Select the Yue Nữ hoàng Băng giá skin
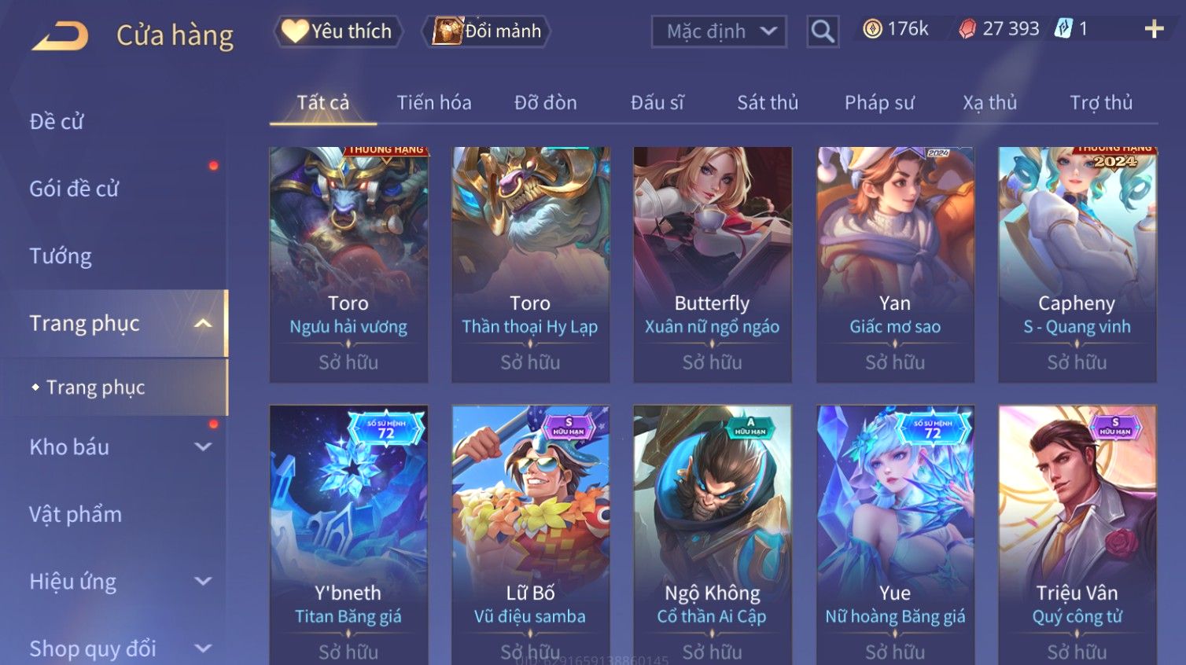The width and height of the screenshot is (1186, 665). [895, 535]
